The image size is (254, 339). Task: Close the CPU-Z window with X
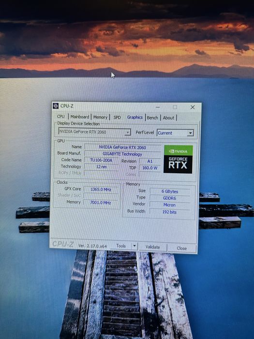(193, 107)
